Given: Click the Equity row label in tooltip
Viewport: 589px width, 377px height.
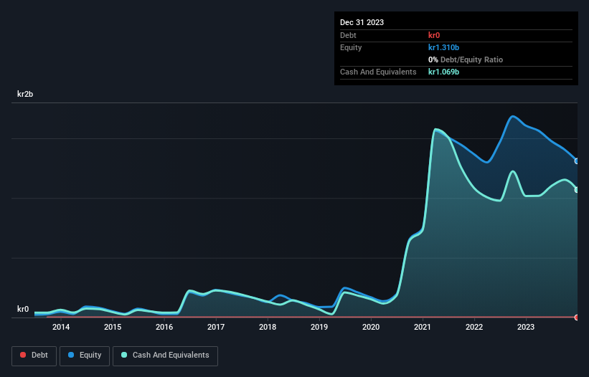Looking at the screenshot, I should [x=351, y=47].
